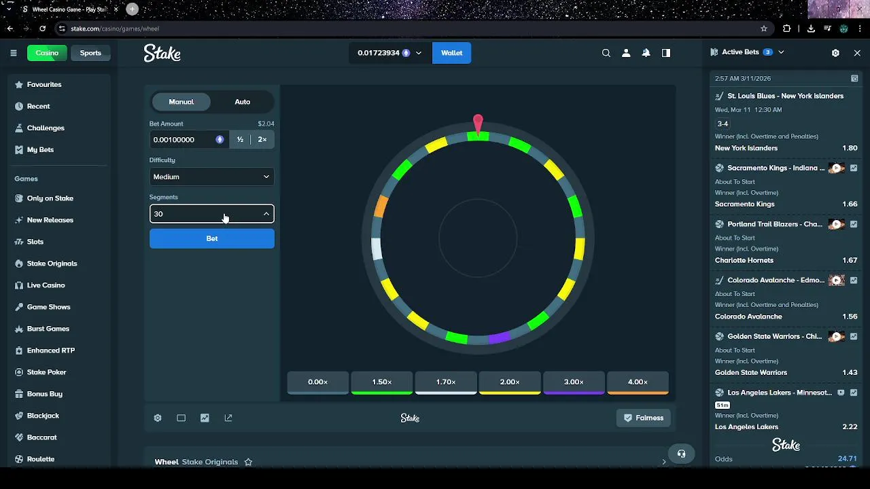The image size is (870, 489).
Task: Open live stats chart icon below the wheel
Action: (x=205, y=418)
